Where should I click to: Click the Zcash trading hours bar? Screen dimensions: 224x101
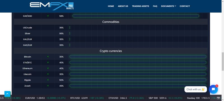click(138, 86)
